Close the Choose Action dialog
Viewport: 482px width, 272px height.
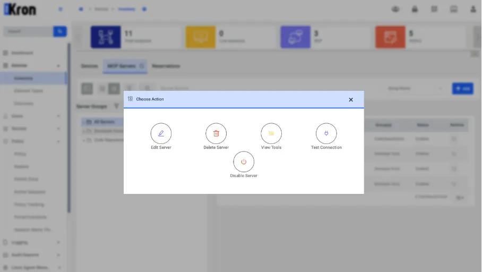click(351, 99)
